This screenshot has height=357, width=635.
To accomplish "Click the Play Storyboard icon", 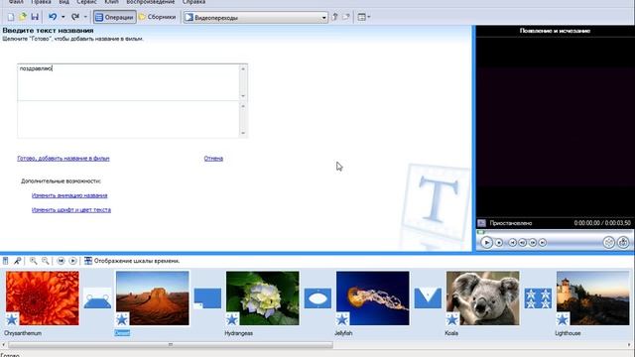I will coord(72,261).
